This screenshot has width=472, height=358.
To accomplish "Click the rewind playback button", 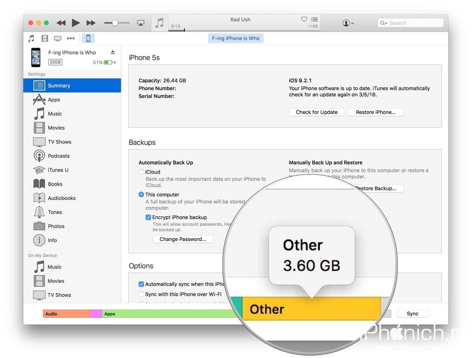I will (61, 23).
